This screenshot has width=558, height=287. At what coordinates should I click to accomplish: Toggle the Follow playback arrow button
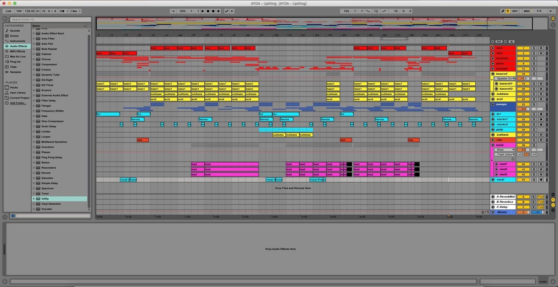[173, 11]
